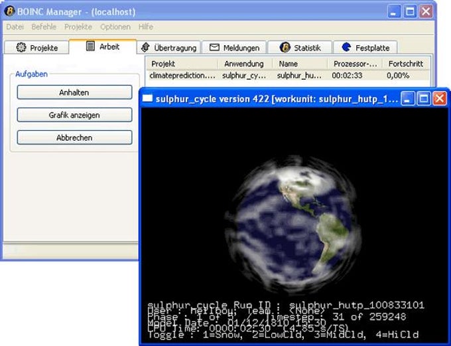Image resolution: width=451 pixels, height=346 pixels.
Task: Click the sulphur_cy... application cell
Action: click(x=244, y=76)
